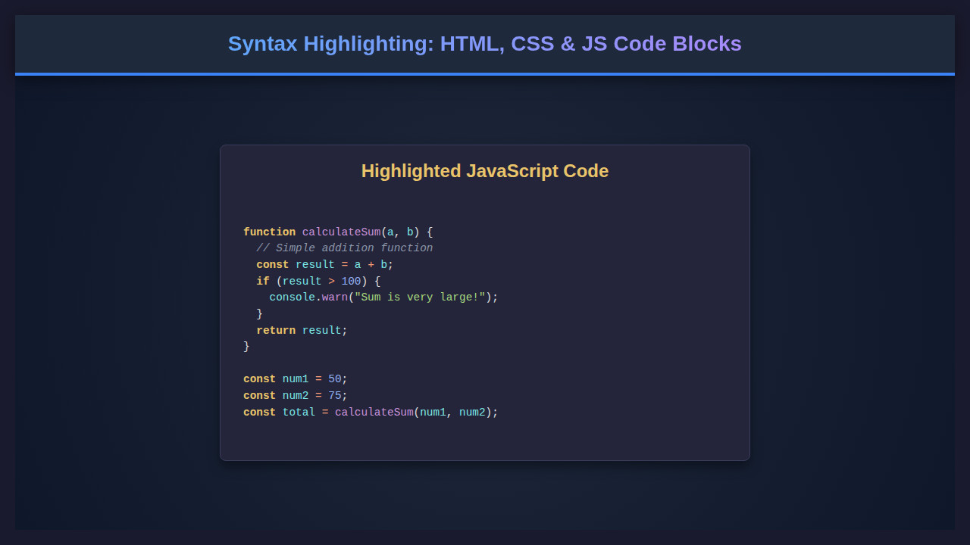Screen dimensions: 970x545
Task: Select the Highlighted JavaScript Code heading
Action: click(485, 171)
